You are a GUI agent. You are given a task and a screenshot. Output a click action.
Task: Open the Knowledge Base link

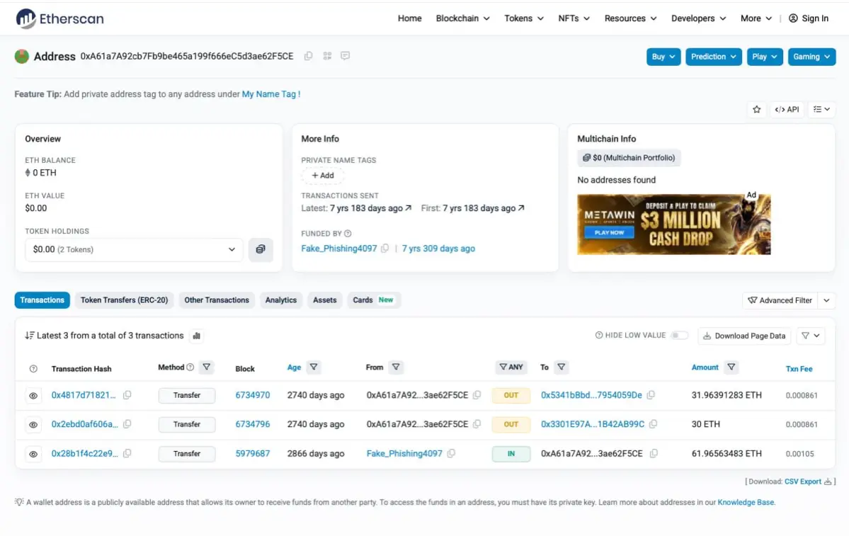[746, 503]
